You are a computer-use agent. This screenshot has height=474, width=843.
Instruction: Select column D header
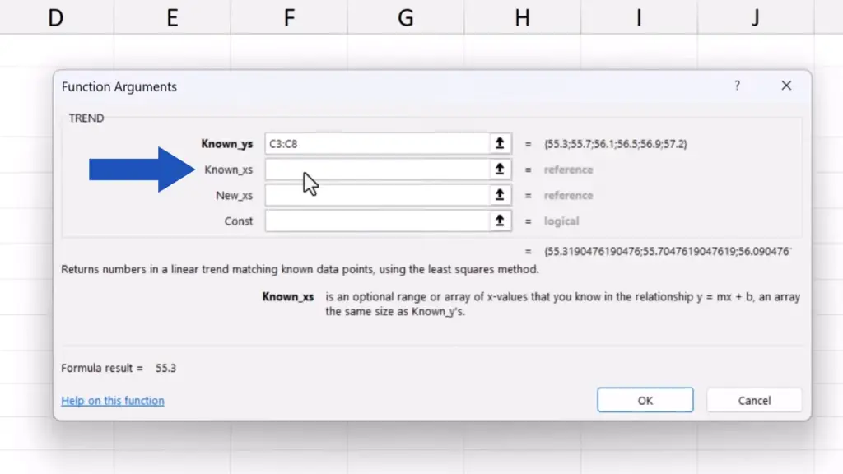coord(55,17)
